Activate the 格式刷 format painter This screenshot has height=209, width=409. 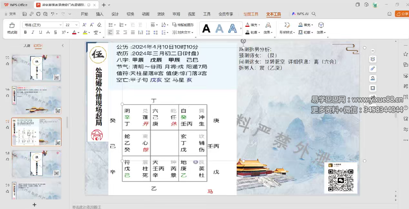tap(12, 28)
